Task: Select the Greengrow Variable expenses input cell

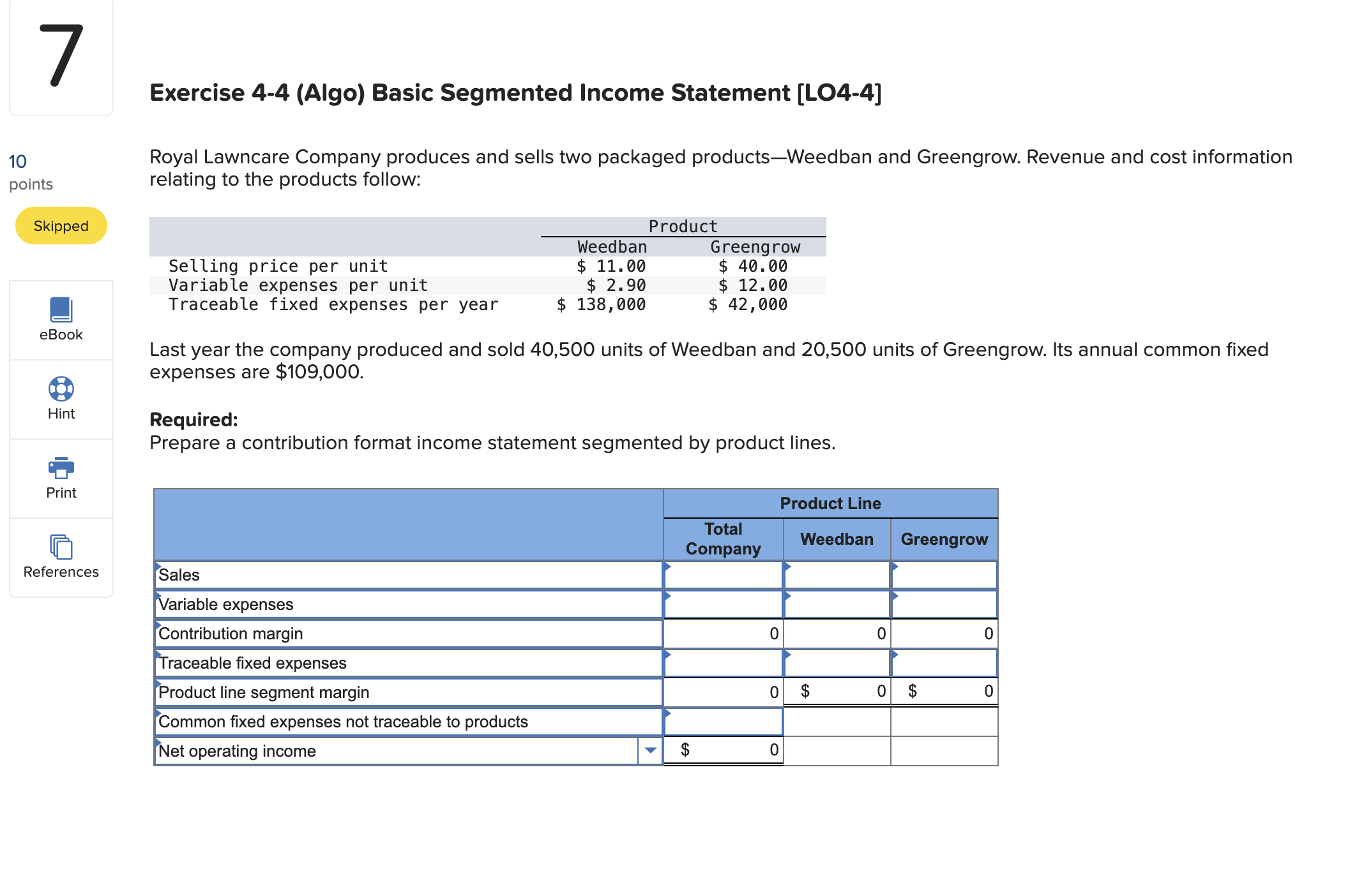Action: pos(944,604)
